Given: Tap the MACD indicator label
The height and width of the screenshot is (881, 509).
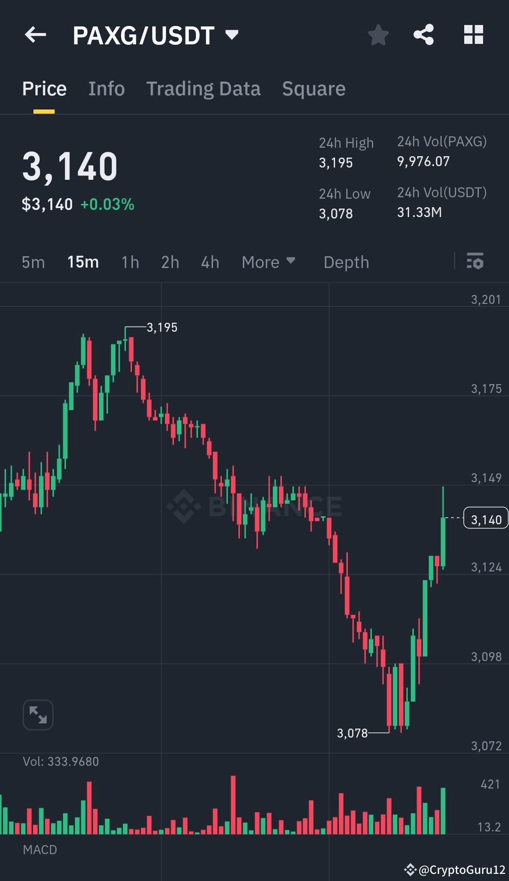Looking at the screenshot, I should [40, 859].
